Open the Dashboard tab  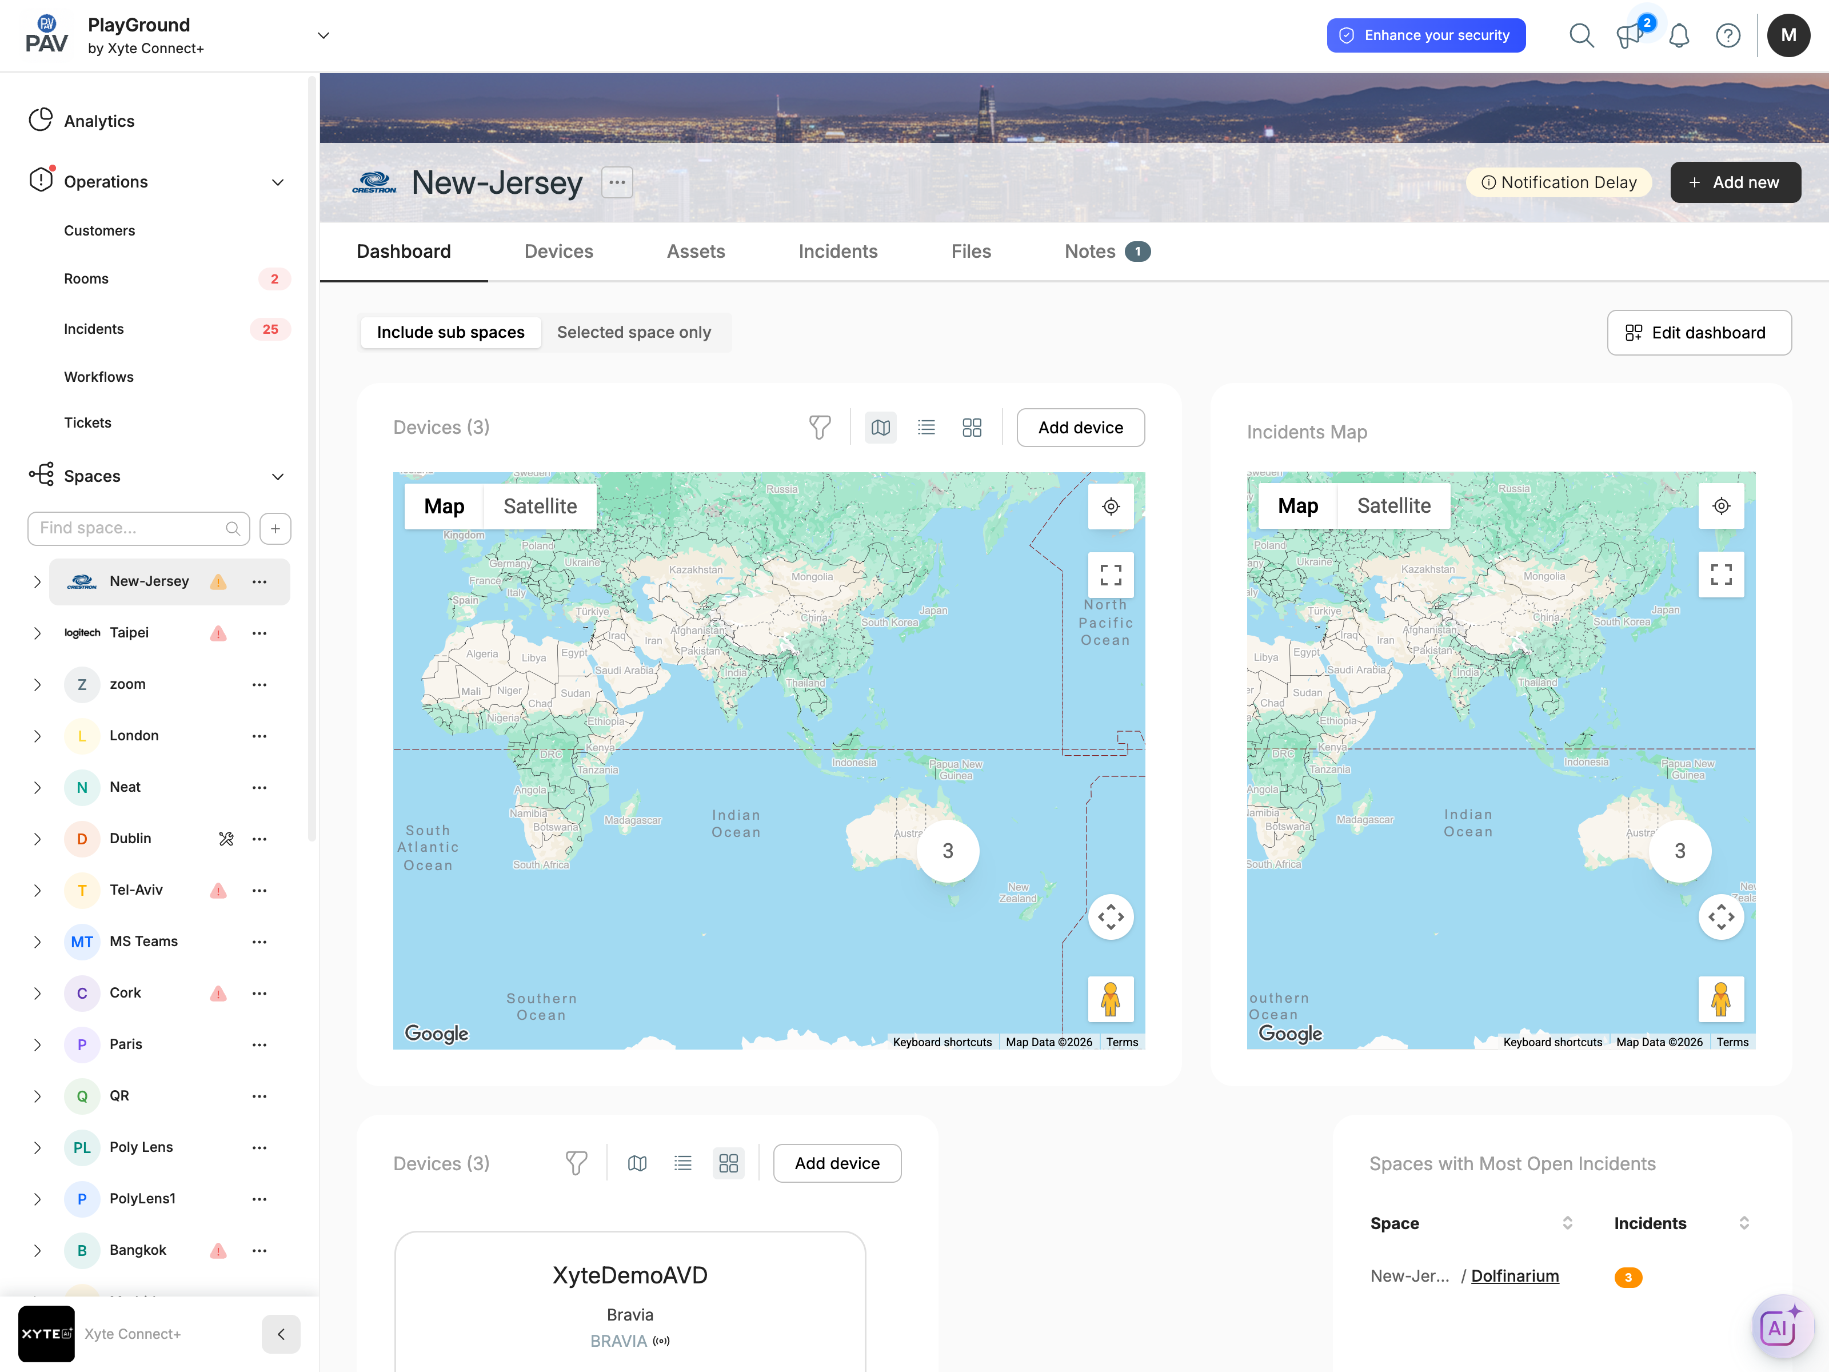tap(404, 252)
